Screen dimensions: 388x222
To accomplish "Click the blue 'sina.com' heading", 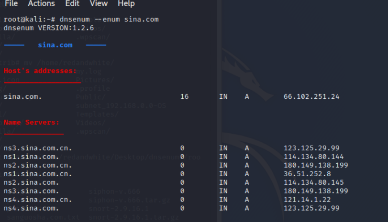I will [x=55, y=45].
